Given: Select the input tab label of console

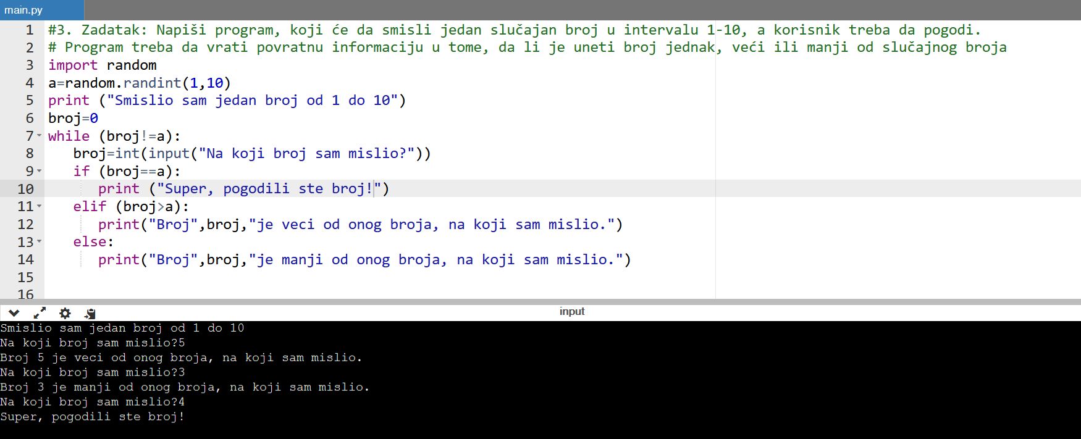Looking at the screenshot, I should (571, 312).
